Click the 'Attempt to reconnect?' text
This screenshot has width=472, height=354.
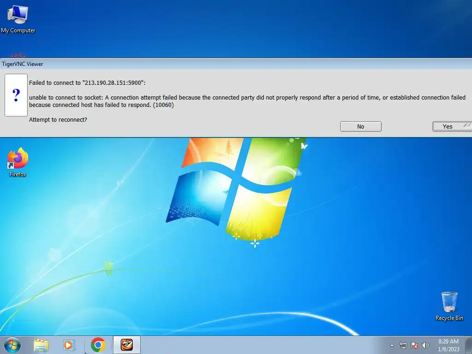pyautogui.click(x=58, y=119)
